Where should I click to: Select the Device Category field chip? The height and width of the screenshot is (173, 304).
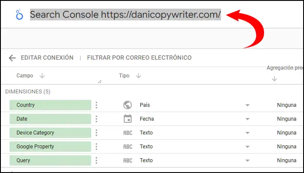[50, 133]
